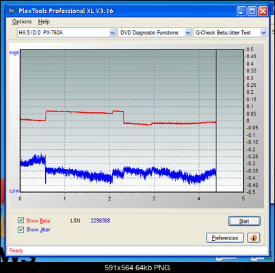Open the Options menu
Screen dimensions: 275x273
click(22, 22)
